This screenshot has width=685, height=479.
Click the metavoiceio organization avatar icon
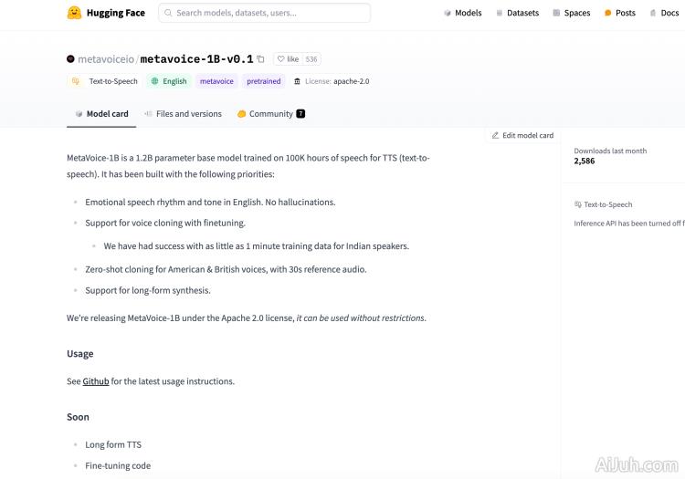tap(71, 58)
